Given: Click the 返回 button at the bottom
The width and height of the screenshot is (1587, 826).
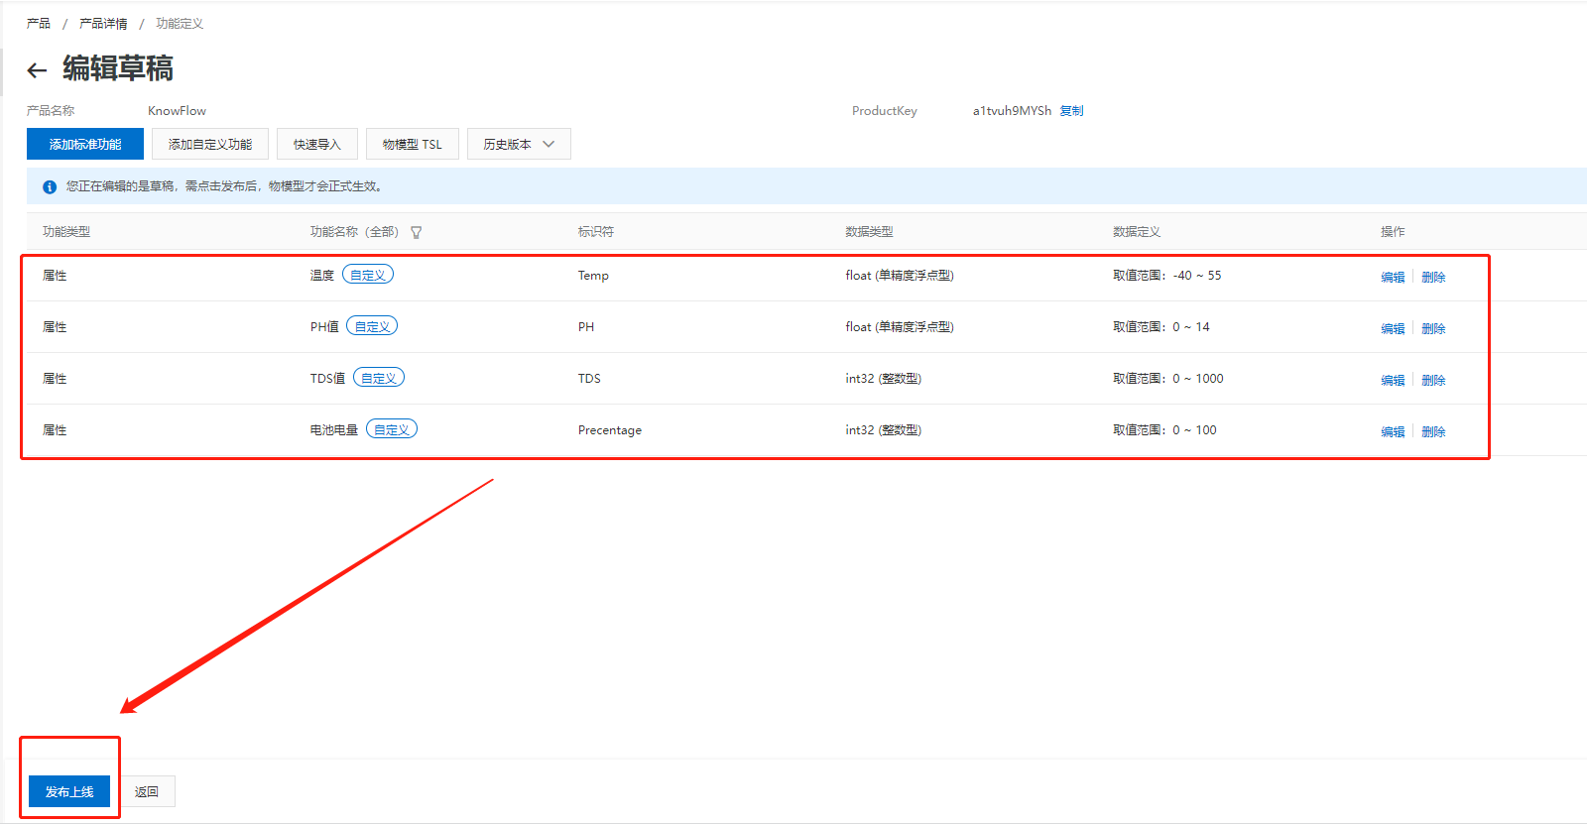Looking at the screenshot, I should pyautogui.click(x=147, y=791).
